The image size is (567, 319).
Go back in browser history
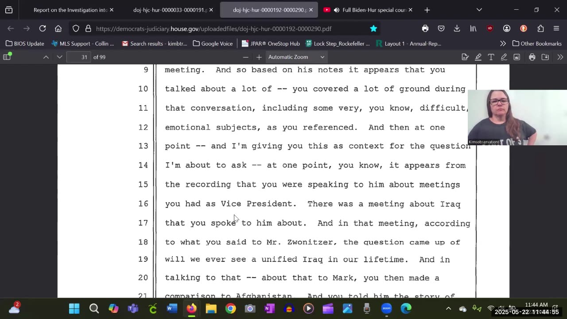tap(11, 28)
